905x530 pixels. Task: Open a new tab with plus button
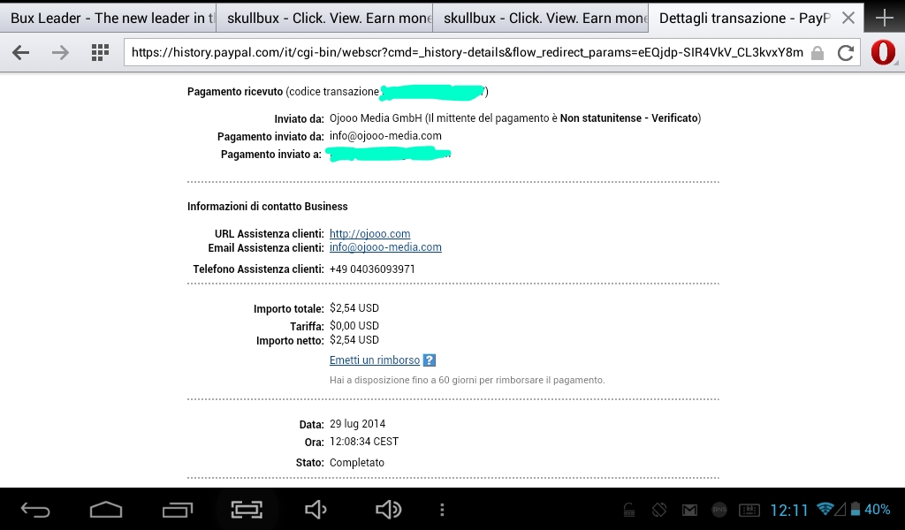pyautogui.click(x=884, y=18)
